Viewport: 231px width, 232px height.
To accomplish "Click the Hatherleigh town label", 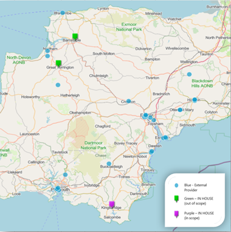I will click(x=70, y=95).
